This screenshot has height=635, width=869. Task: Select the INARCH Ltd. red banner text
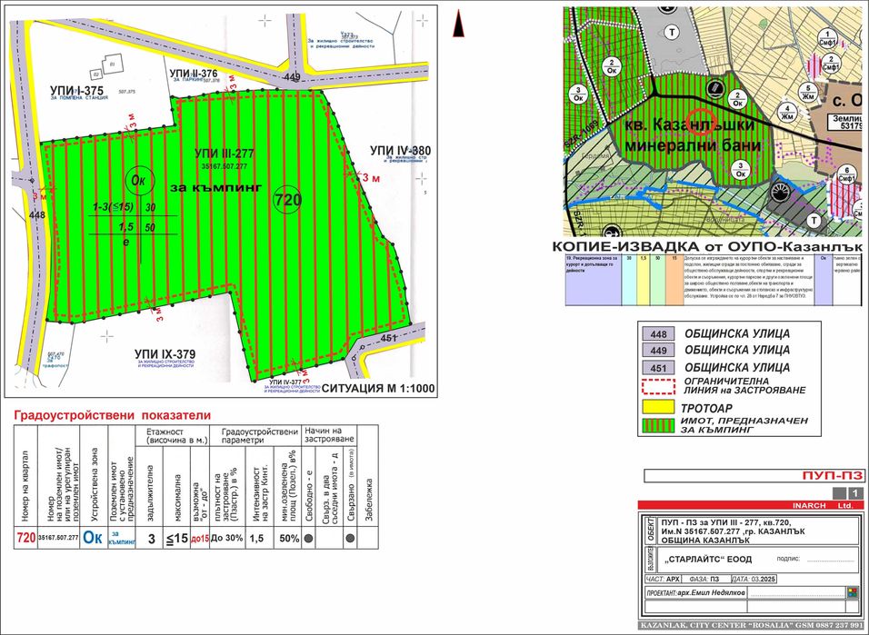(822, 505)
